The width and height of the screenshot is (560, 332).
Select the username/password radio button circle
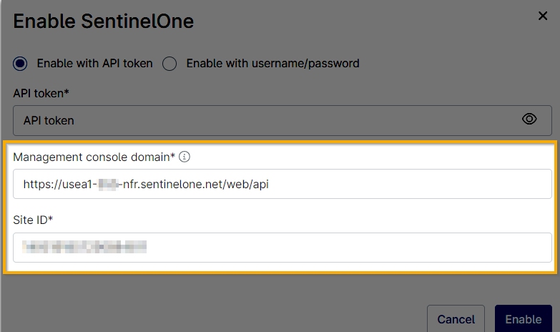[170, 63]
